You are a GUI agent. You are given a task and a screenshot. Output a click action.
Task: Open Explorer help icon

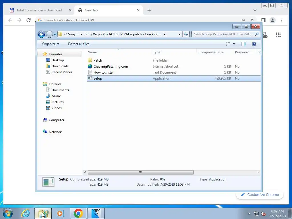point(254,44)
